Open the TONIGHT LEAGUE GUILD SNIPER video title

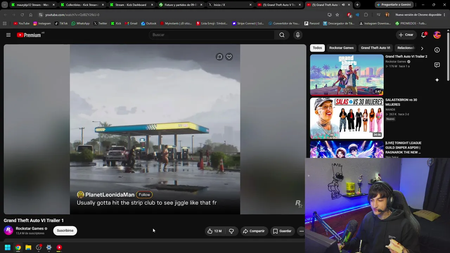(403, 148)
